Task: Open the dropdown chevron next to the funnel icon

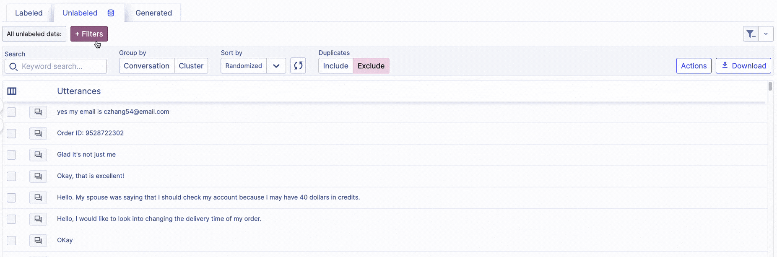Action: (766, 34)
